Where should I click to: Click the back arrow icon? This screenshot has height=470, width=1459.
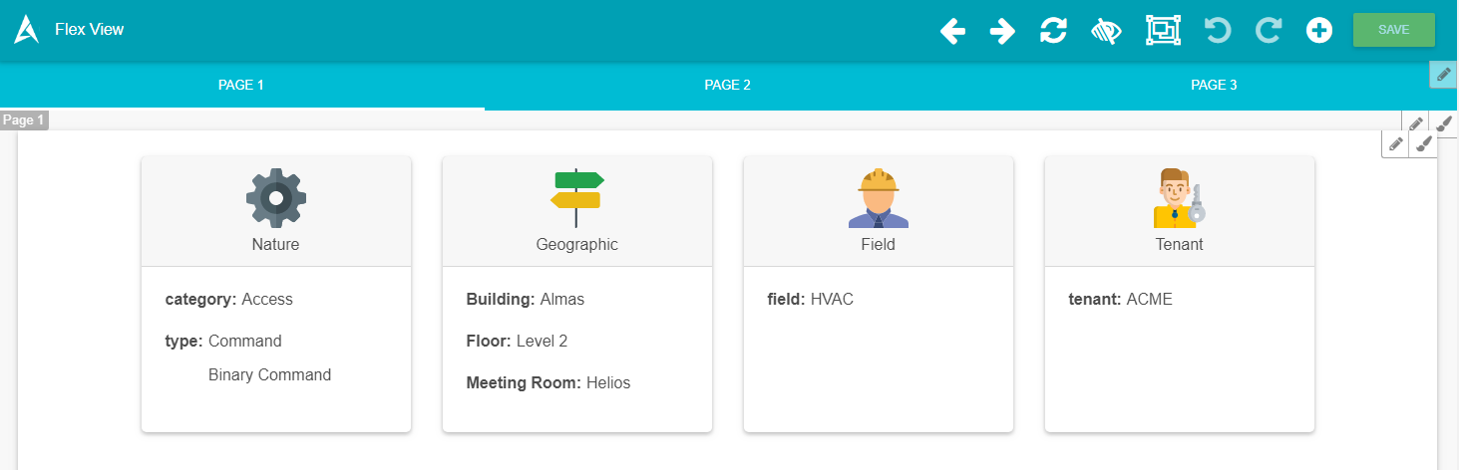click(x=952, y=31)
